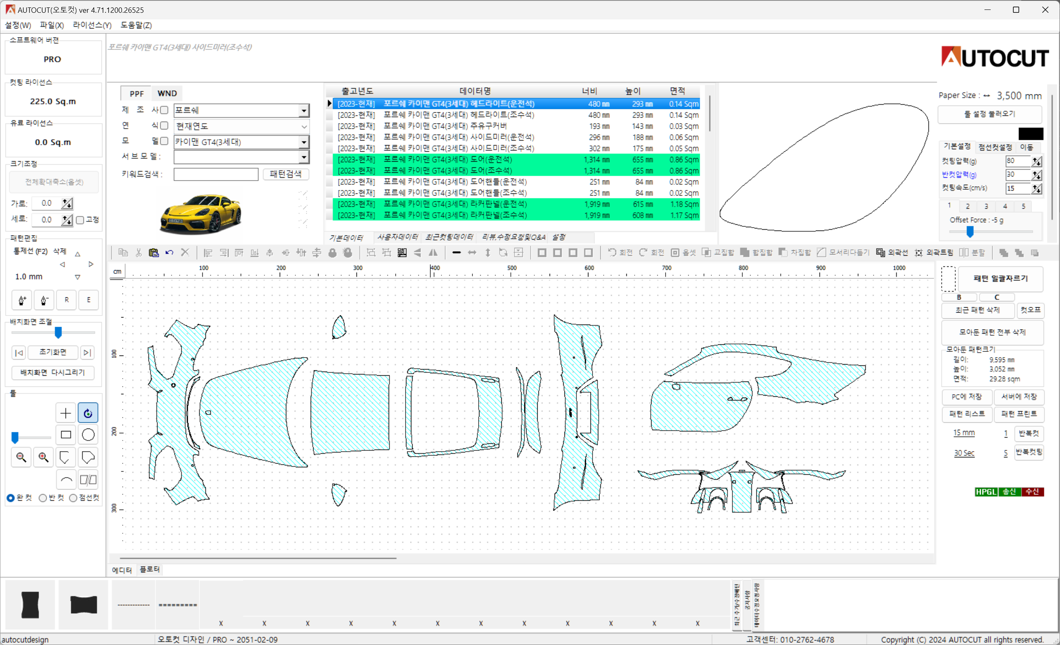Image resolution: width=1060 pixels, height=645 pixels.
Task: Open the 설정(W) menu
Action: click(x=18, y=26)
